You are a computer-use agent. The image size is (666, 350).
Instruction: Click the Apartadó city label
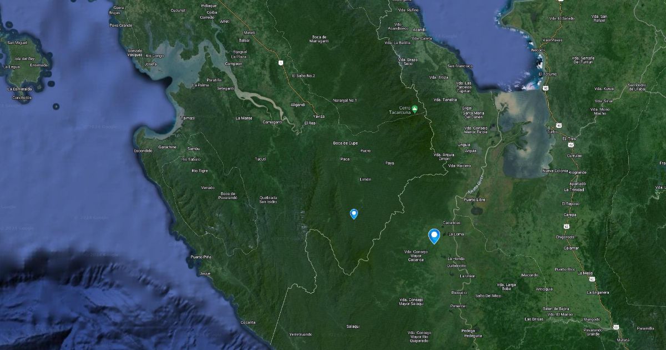pyautogui.click(x=577, y=183)
